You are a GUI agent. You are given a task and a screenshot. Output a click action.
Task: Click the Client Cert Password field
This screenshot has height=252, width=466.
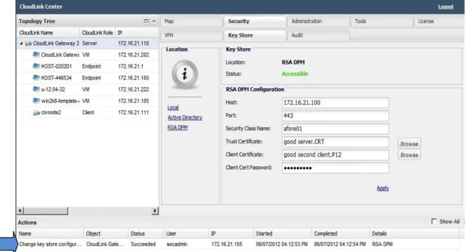tap(335, 168)
